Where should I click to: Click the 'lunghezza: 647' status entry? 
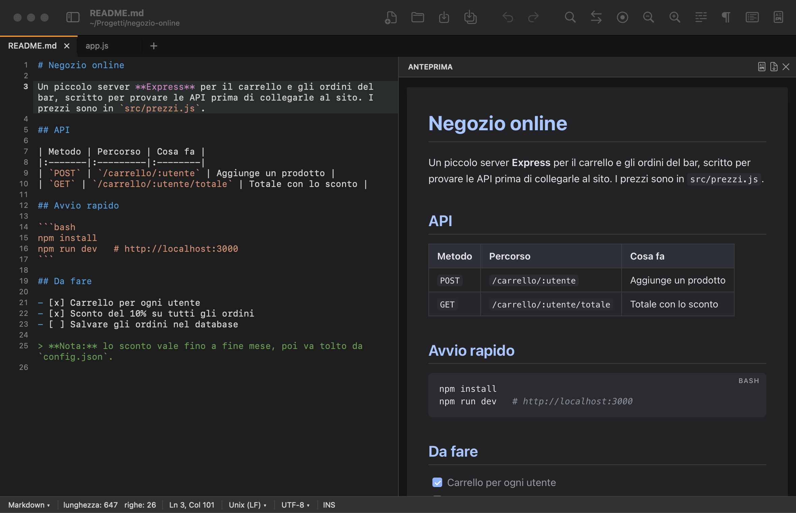[90, 505]
